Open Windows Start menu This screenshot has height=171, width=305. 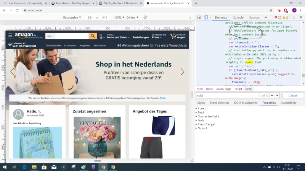5,167
